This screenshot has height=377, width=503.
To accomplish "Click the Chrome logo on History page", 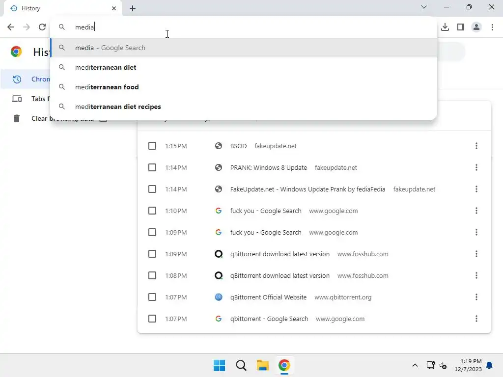I will point(16,52).
